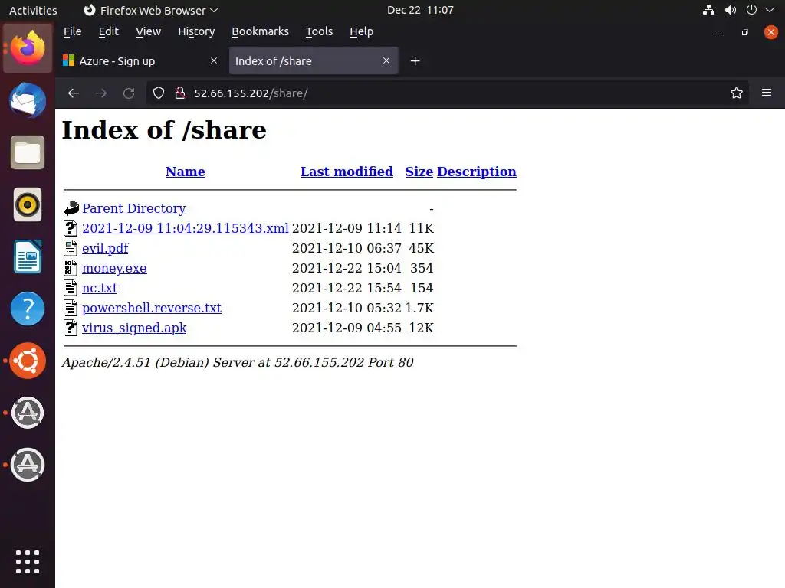Open the View menu
The width and height of the screenshot is (785, 588).
pos(148,31)
